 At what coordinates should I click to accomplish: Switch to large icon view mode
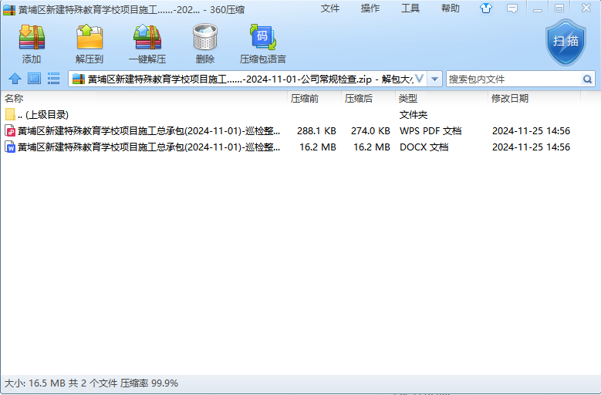tap(34, 79)
